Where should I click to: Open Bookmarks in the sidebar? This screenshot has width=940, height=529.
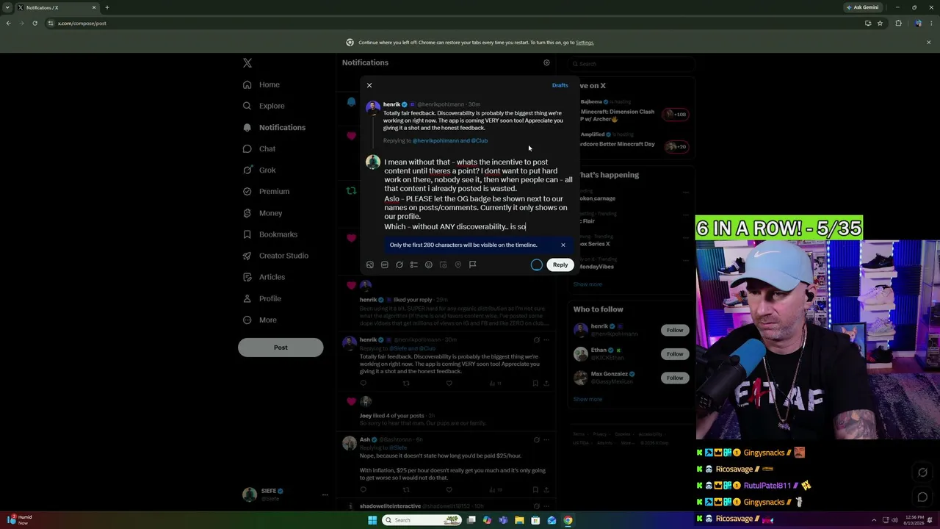270,234
